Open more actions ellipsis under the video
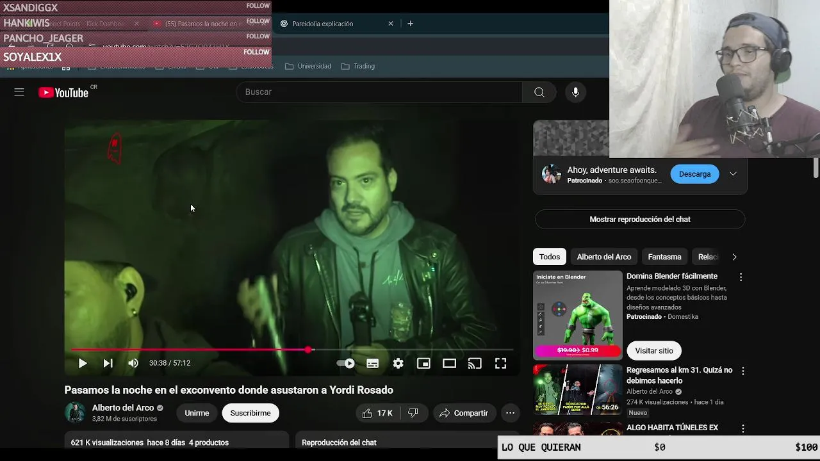This screenshot has width=820, height=461. coord(511,413)
